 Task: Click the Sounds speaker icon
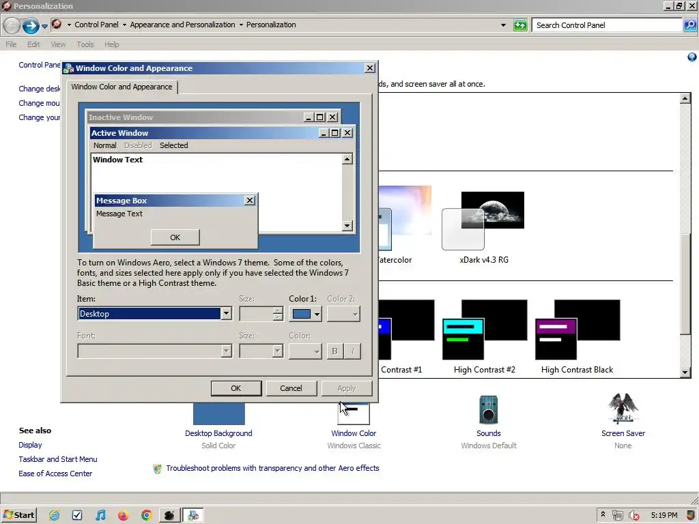coord(489,409)
